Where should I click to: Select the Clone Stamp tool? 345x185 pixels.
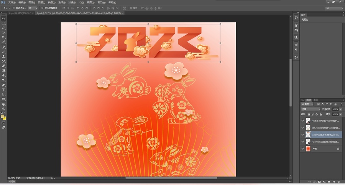3,56
